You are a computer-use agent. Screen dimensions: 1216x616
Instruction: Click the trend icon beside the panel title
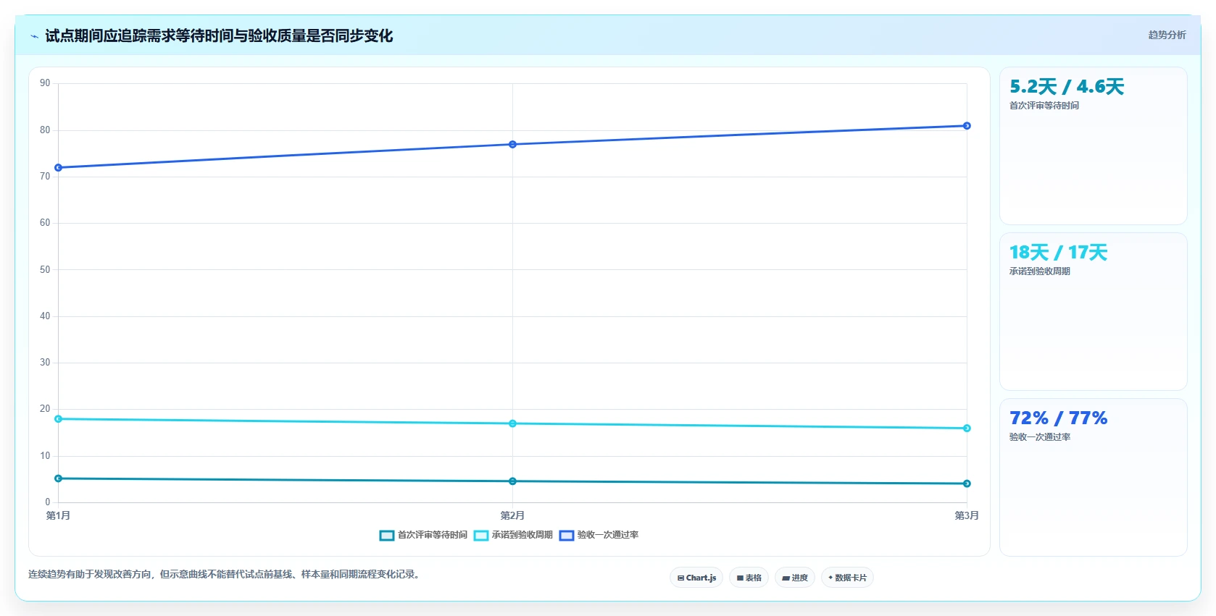pyautogui.click(x=34, y=36)
